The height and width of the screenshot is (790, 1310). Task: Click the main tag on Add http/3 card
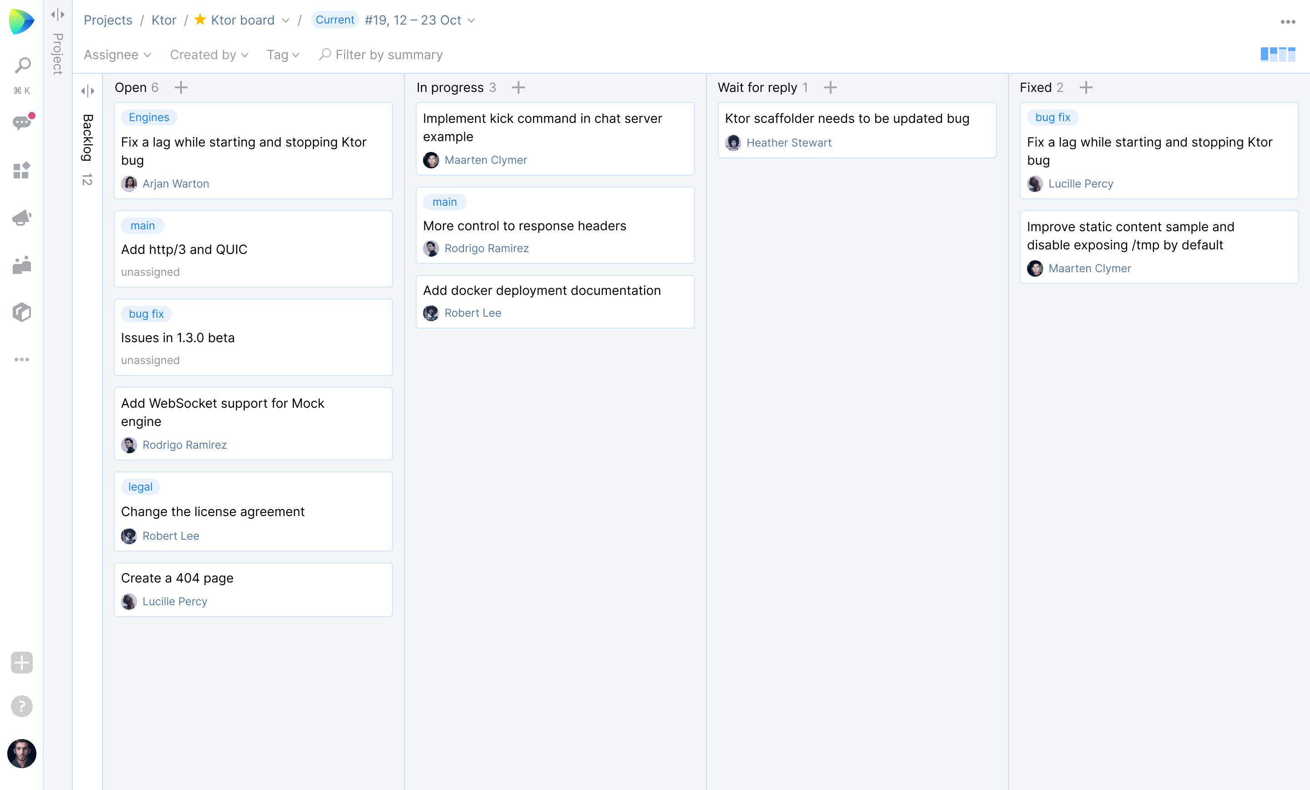click(x=142, y=226)
